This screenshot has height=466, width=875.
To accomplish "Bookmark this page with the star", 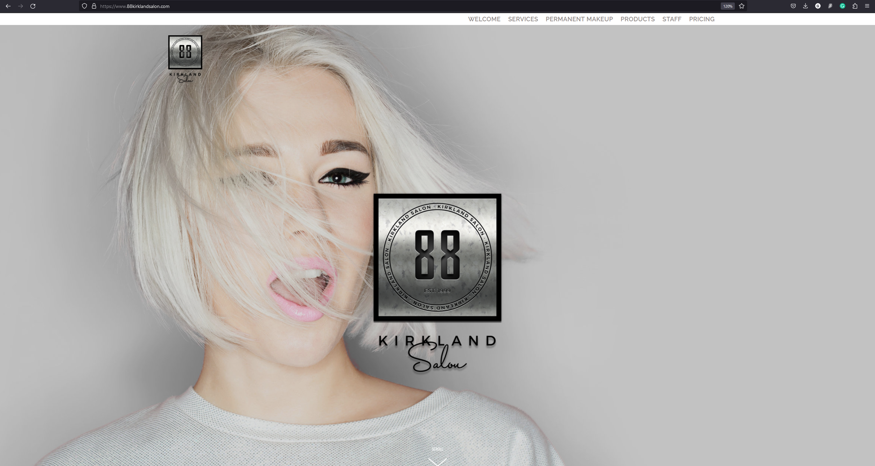I will coord(742,6).
